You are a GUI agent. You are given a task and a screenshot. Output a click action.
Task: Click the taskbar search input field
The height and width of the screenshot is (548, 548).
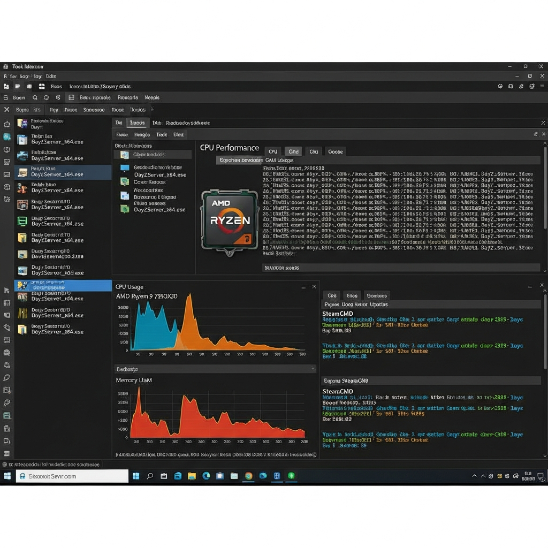point(72,476)
